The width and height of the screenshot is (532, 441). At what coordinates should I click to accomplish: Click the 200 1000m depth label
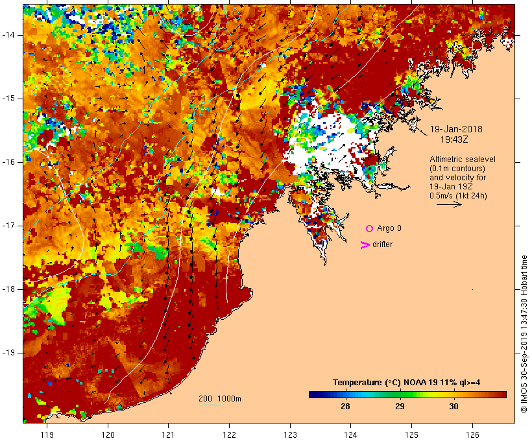[220, 399]
